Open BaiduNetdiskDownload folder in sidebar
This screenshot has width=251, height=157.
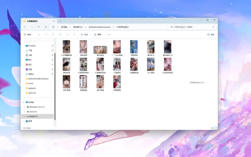pyautogui.click(x=38, y=79)
